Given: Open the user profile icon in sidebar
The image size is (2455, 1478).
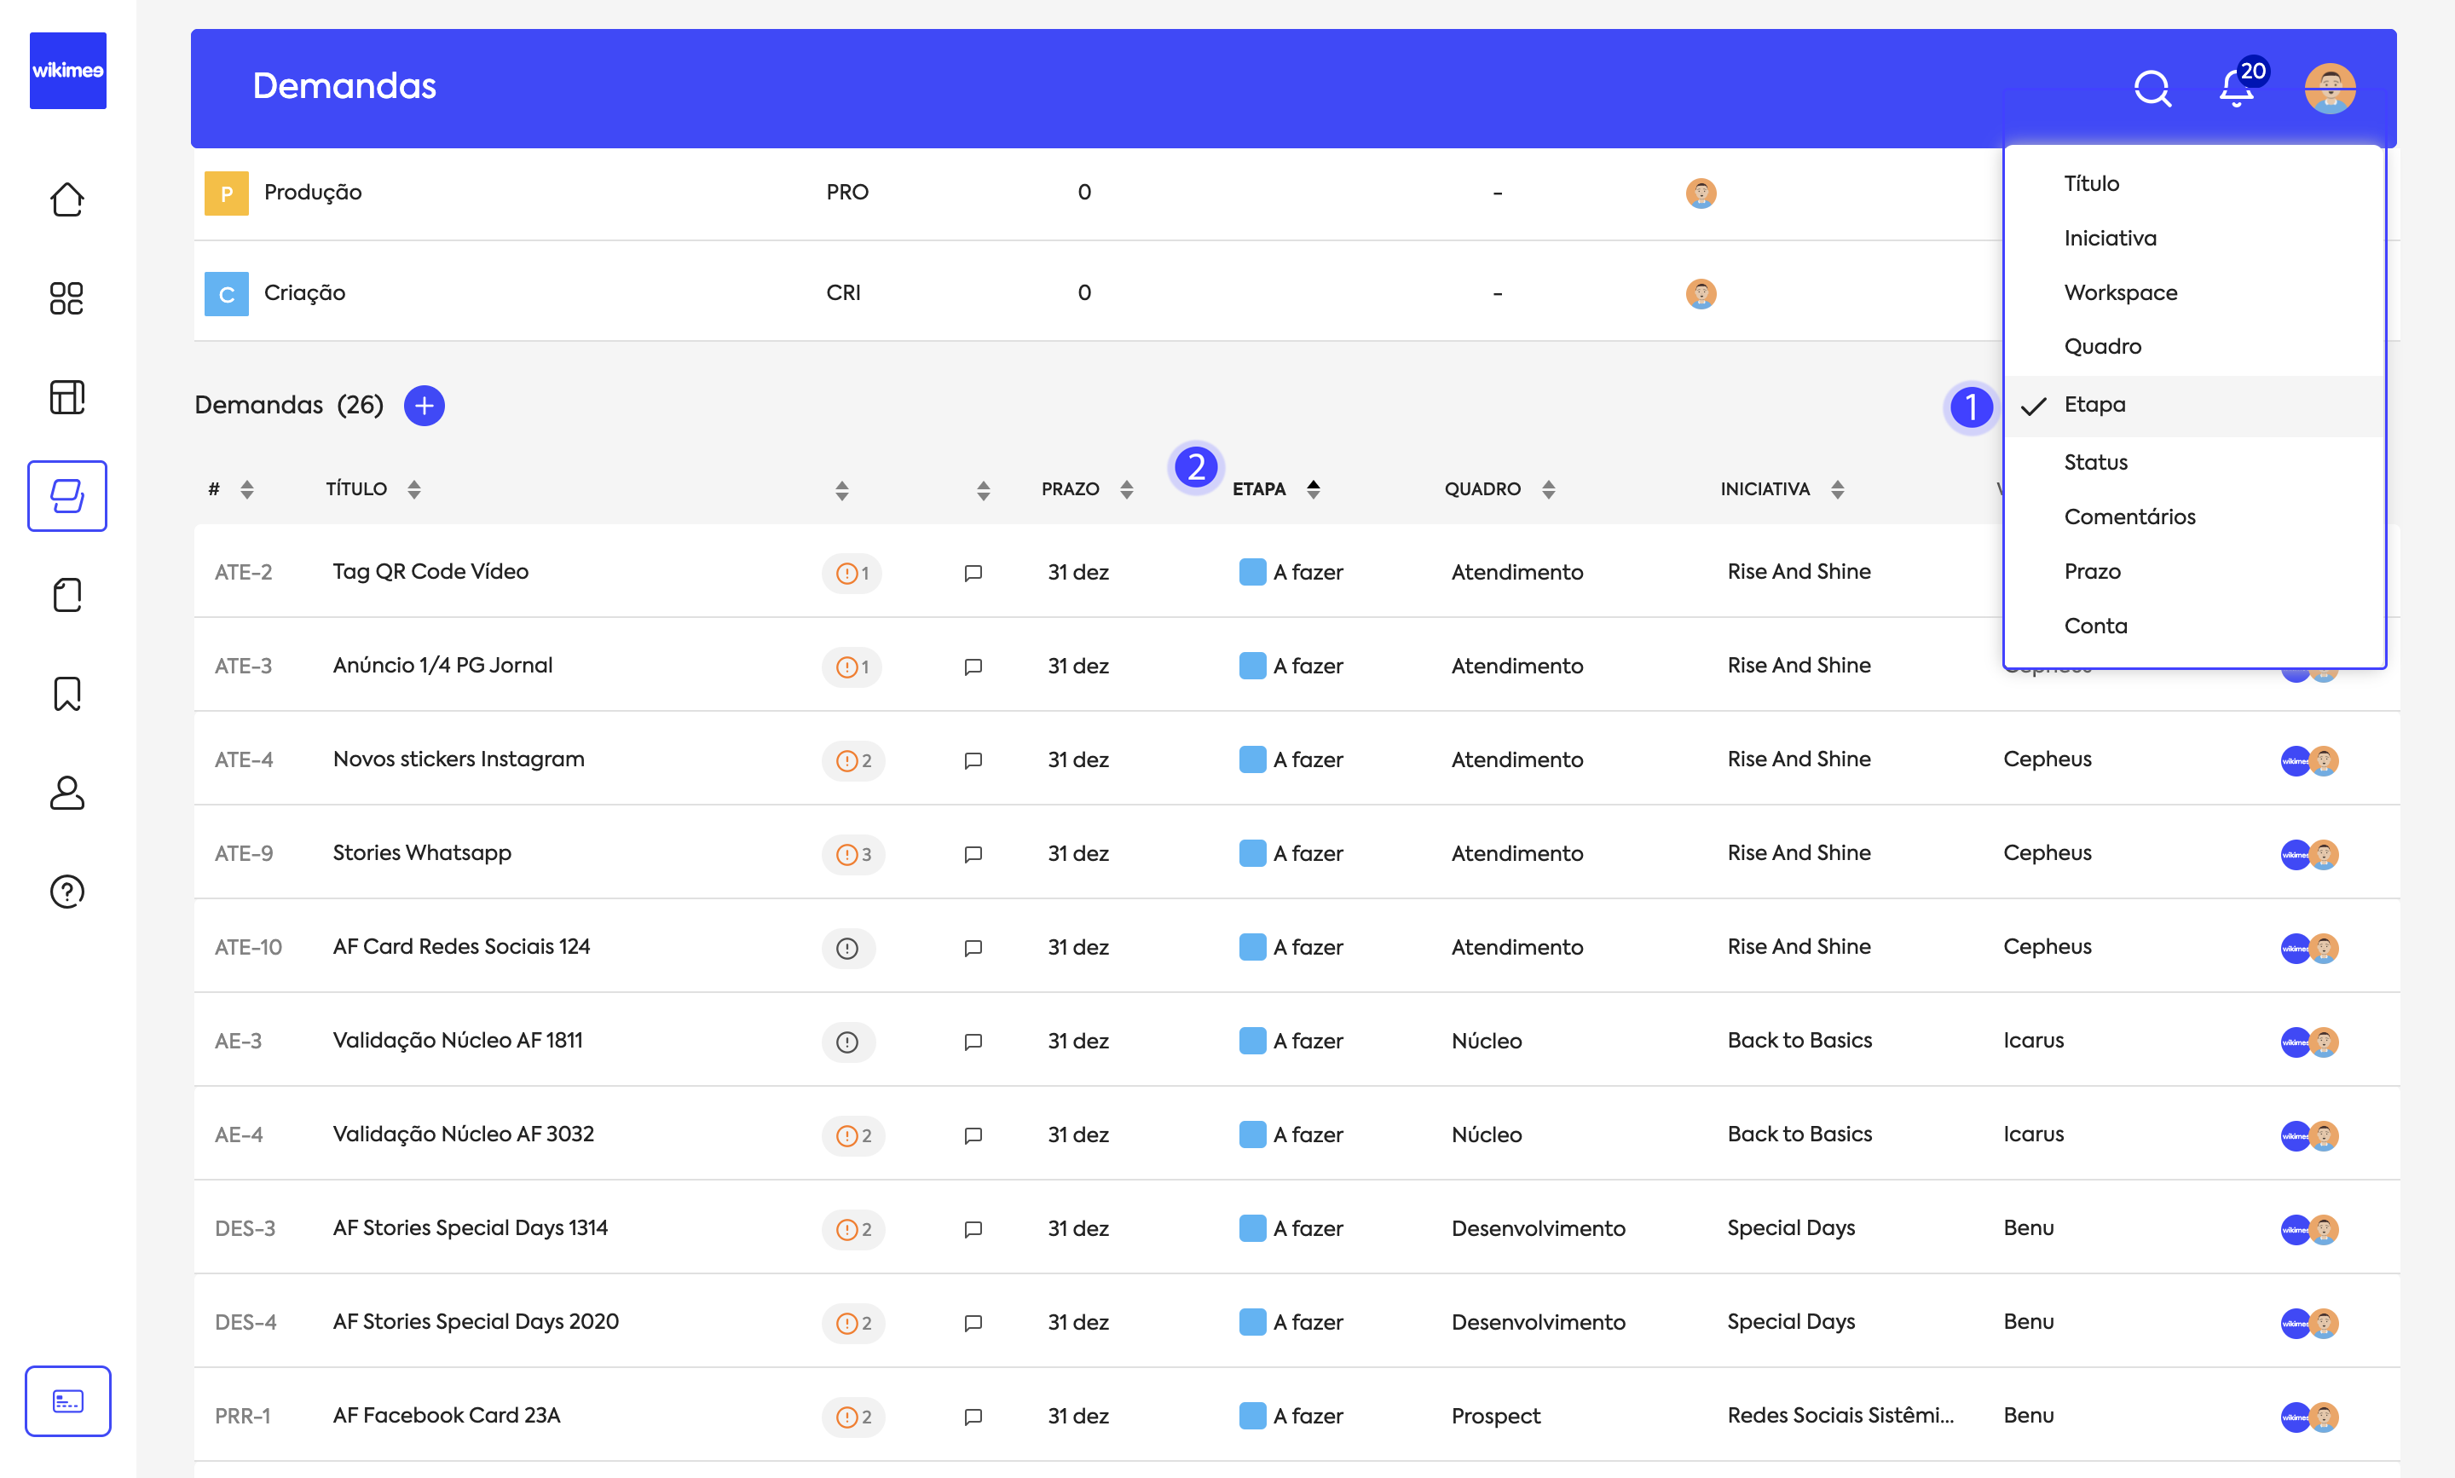Looking at the screenshot, I should (66, 793).
